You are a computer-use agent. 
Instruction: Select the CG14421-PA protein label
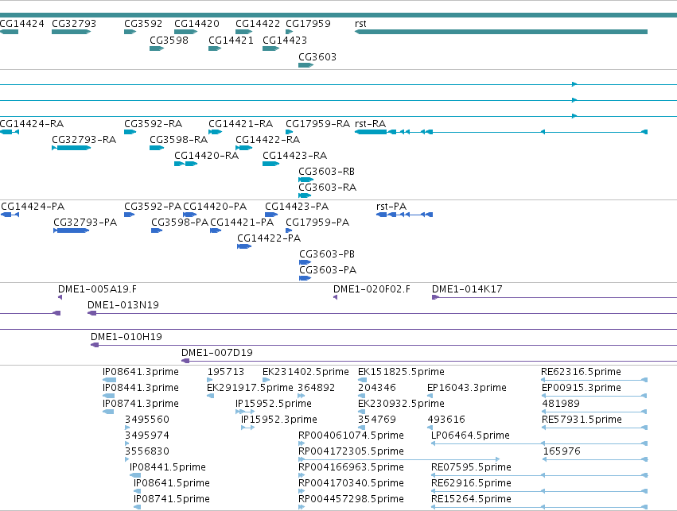click(x=242, y=223)
